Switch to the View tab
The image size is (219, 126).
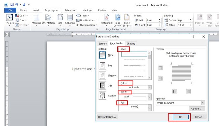[114, 10]
